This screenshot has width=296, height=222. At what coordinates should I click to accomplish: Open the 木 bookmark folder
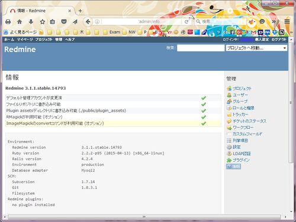pyautogui.click(x=79, y=32)
